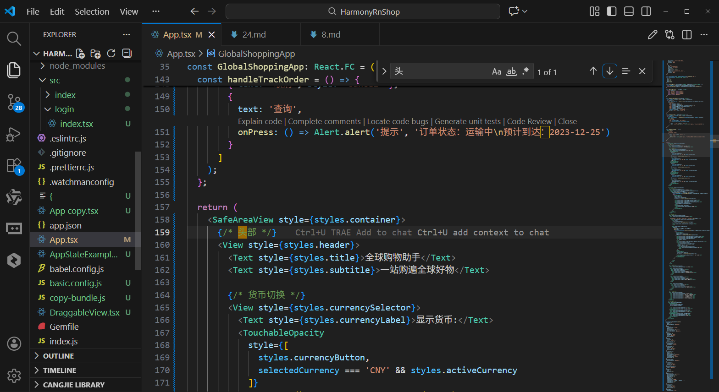Image resolution: width=719 pixels, height=392 pixels.
Task: Collapse all folders in Explorer
Action: click(x=127, y=54)
